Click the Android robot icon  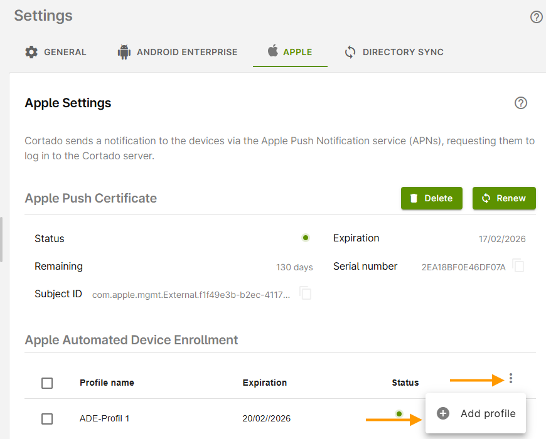coord(124,52)
